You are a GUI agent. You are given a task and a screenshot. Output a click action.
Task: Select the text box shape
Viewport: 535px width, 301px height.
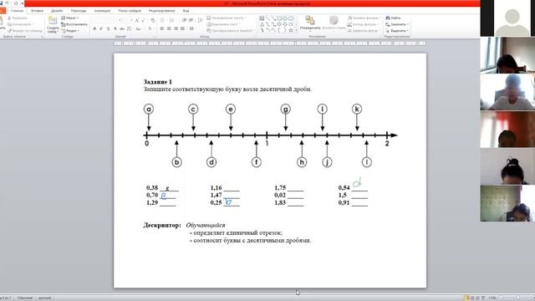(x=262, y=18)
